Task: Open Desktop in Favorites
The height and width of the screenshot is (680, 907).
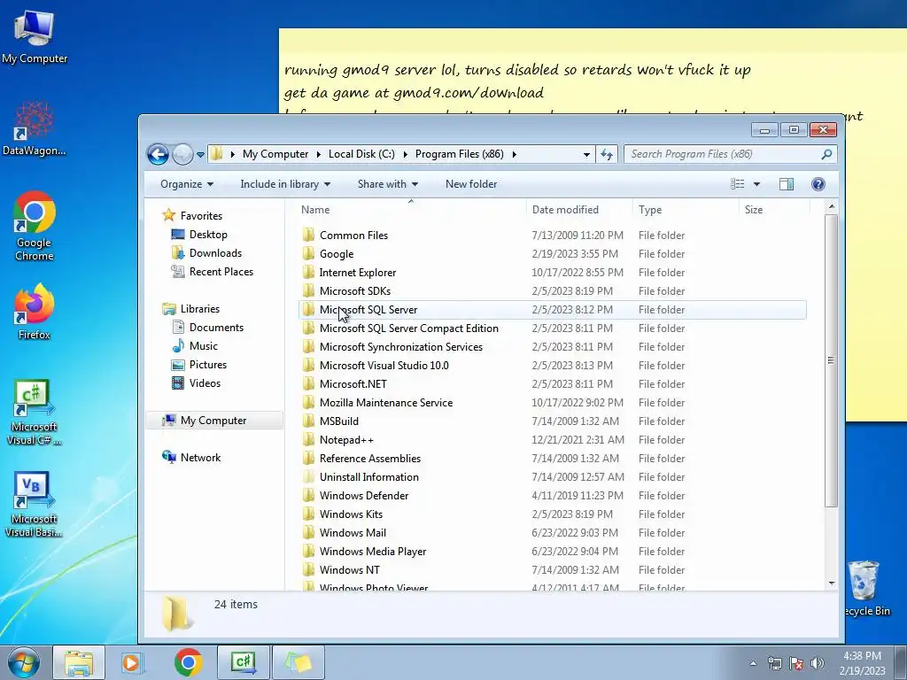Action: [x=199, y=234]
